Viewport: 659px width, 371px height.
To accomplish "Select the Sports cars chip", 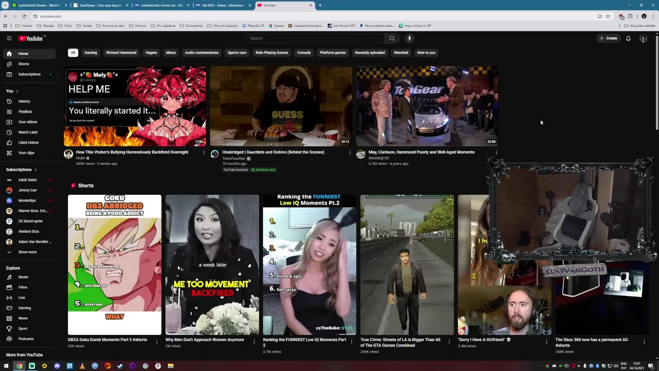I will point(237,53).
